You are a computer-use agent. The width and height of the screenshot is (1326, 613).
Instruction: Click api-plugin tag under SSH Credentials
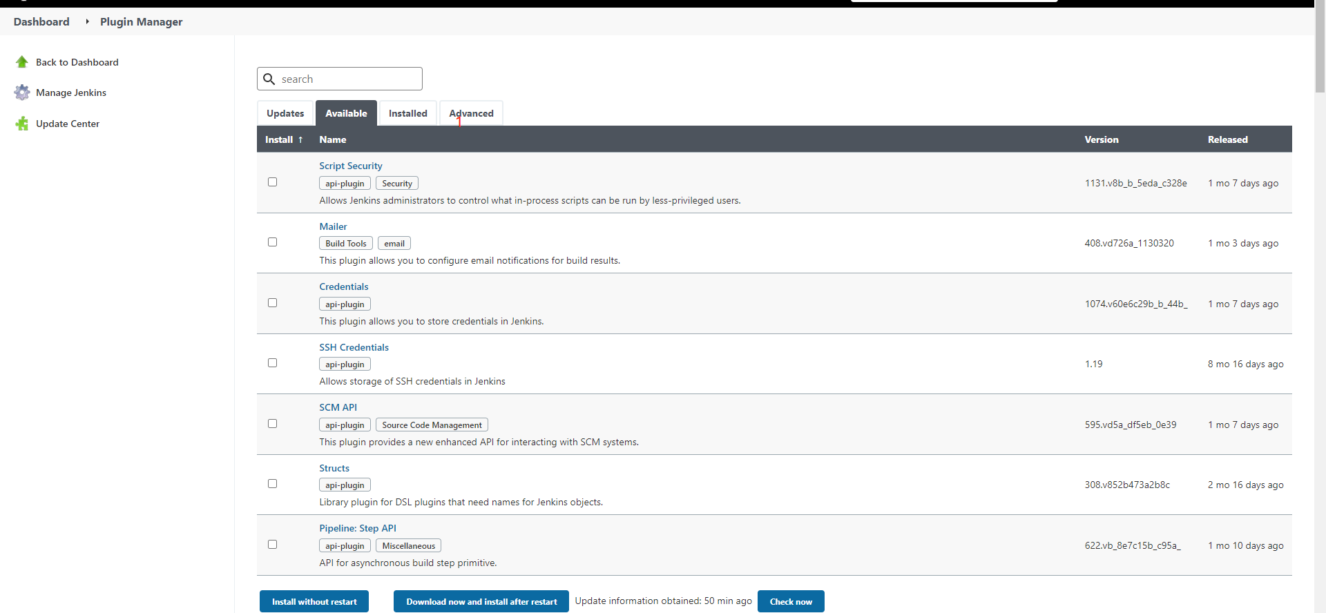pos(345,364)
